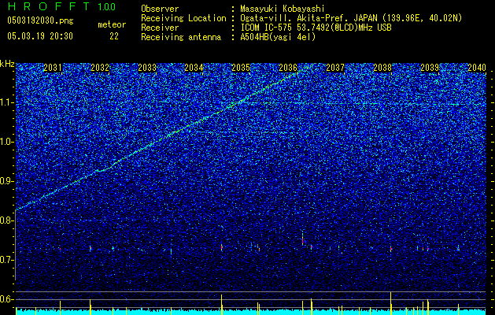Click the 2031 time marker

(x=53, y=68)
